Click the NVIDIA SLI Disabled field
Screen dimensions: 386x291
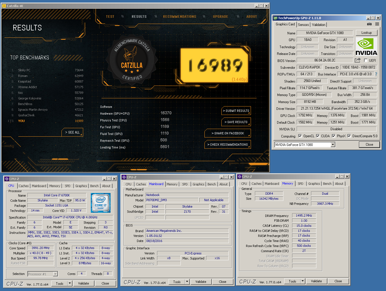coord(337,129)
